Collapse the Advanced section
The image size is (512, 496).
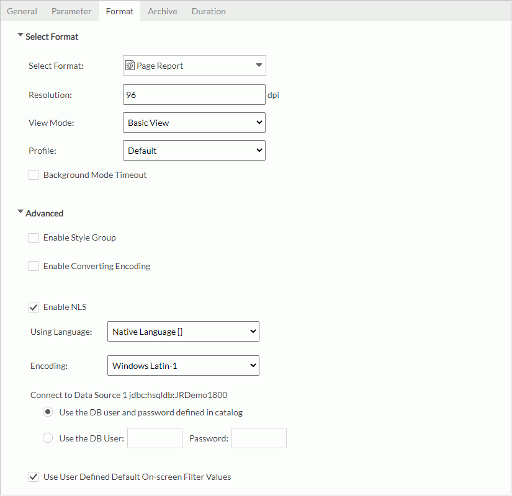coord(20,213)
